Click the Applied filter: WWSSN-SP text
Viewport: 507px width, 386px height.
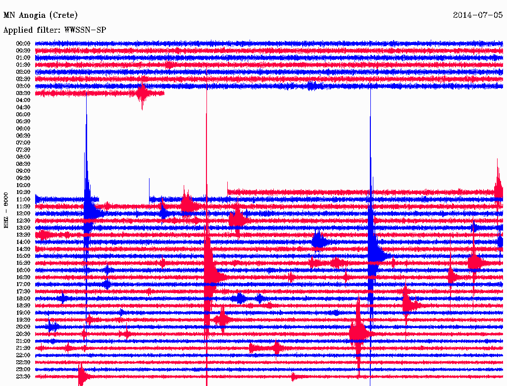[54, 30]
